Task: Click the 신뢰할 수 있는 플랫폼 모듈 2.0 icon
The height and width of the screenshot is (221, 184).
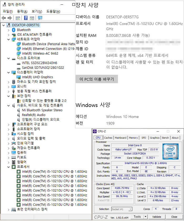Action: coord(19,101)
